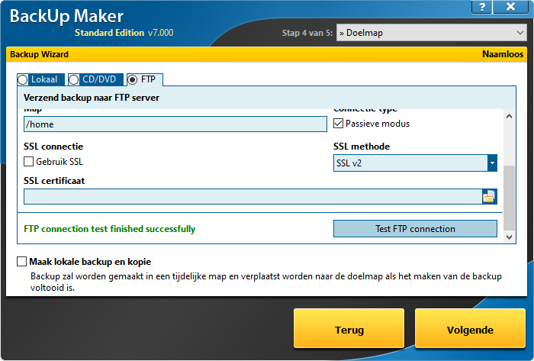Select the Lokaal radio option
This screenshot has height=361, width=534.
tap(23, 79)
